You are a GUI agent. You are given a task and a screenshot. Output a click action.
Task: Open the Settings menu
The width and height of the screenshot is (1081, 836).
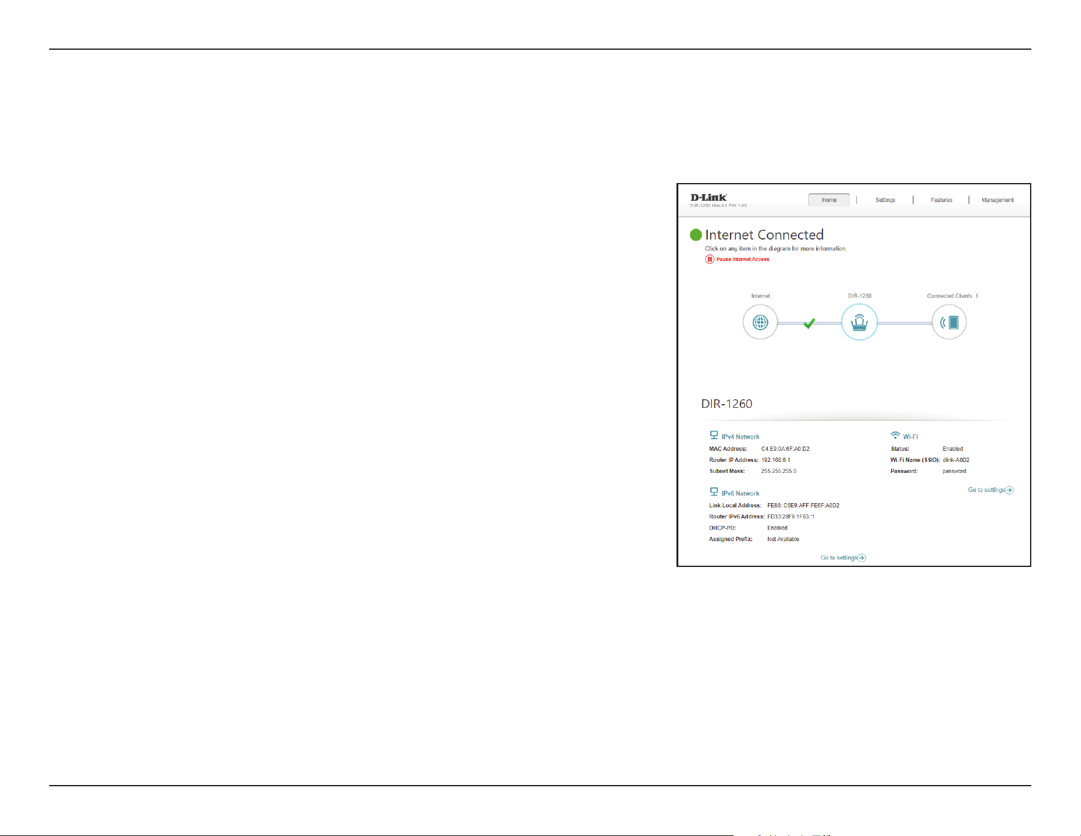885,200
